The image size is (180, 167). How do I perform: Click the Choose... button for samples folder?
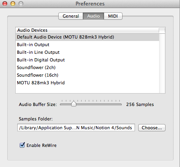tap(152, 128)
